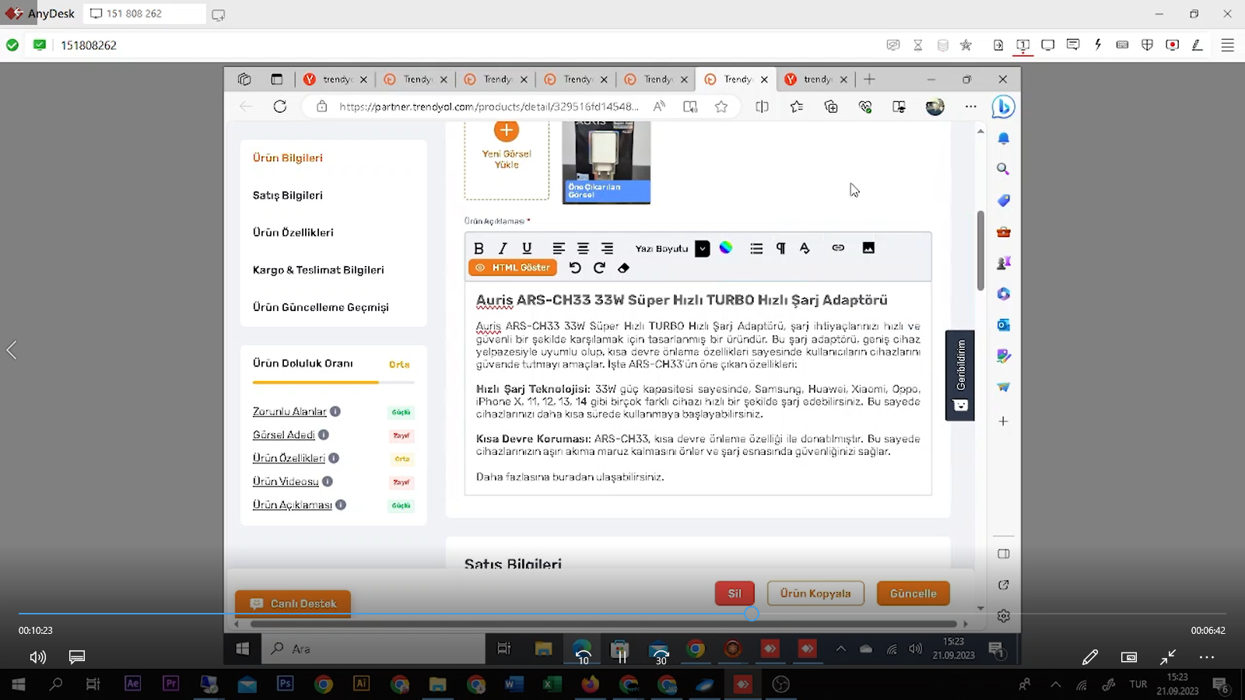
Task: Add this page to favorites with the star icon
Action: pos(721,107)
